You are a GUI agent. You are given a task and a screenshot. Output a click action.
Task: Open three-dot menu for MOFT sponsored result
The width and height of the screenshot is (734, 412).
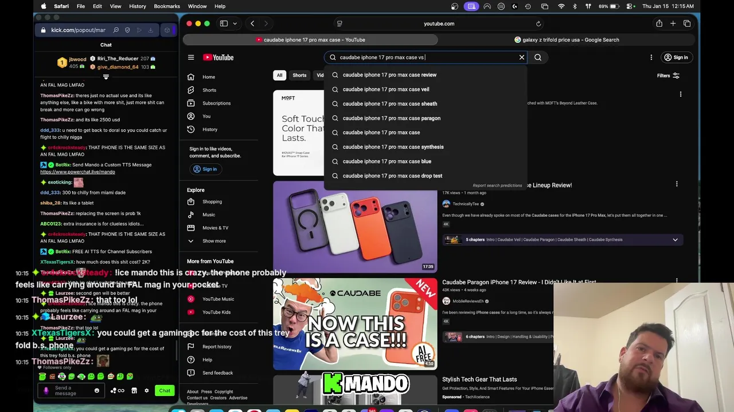681,94
